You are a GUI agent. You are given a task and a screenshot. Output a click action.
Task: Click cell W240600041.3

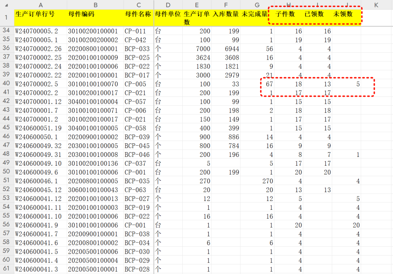[41, 269]
